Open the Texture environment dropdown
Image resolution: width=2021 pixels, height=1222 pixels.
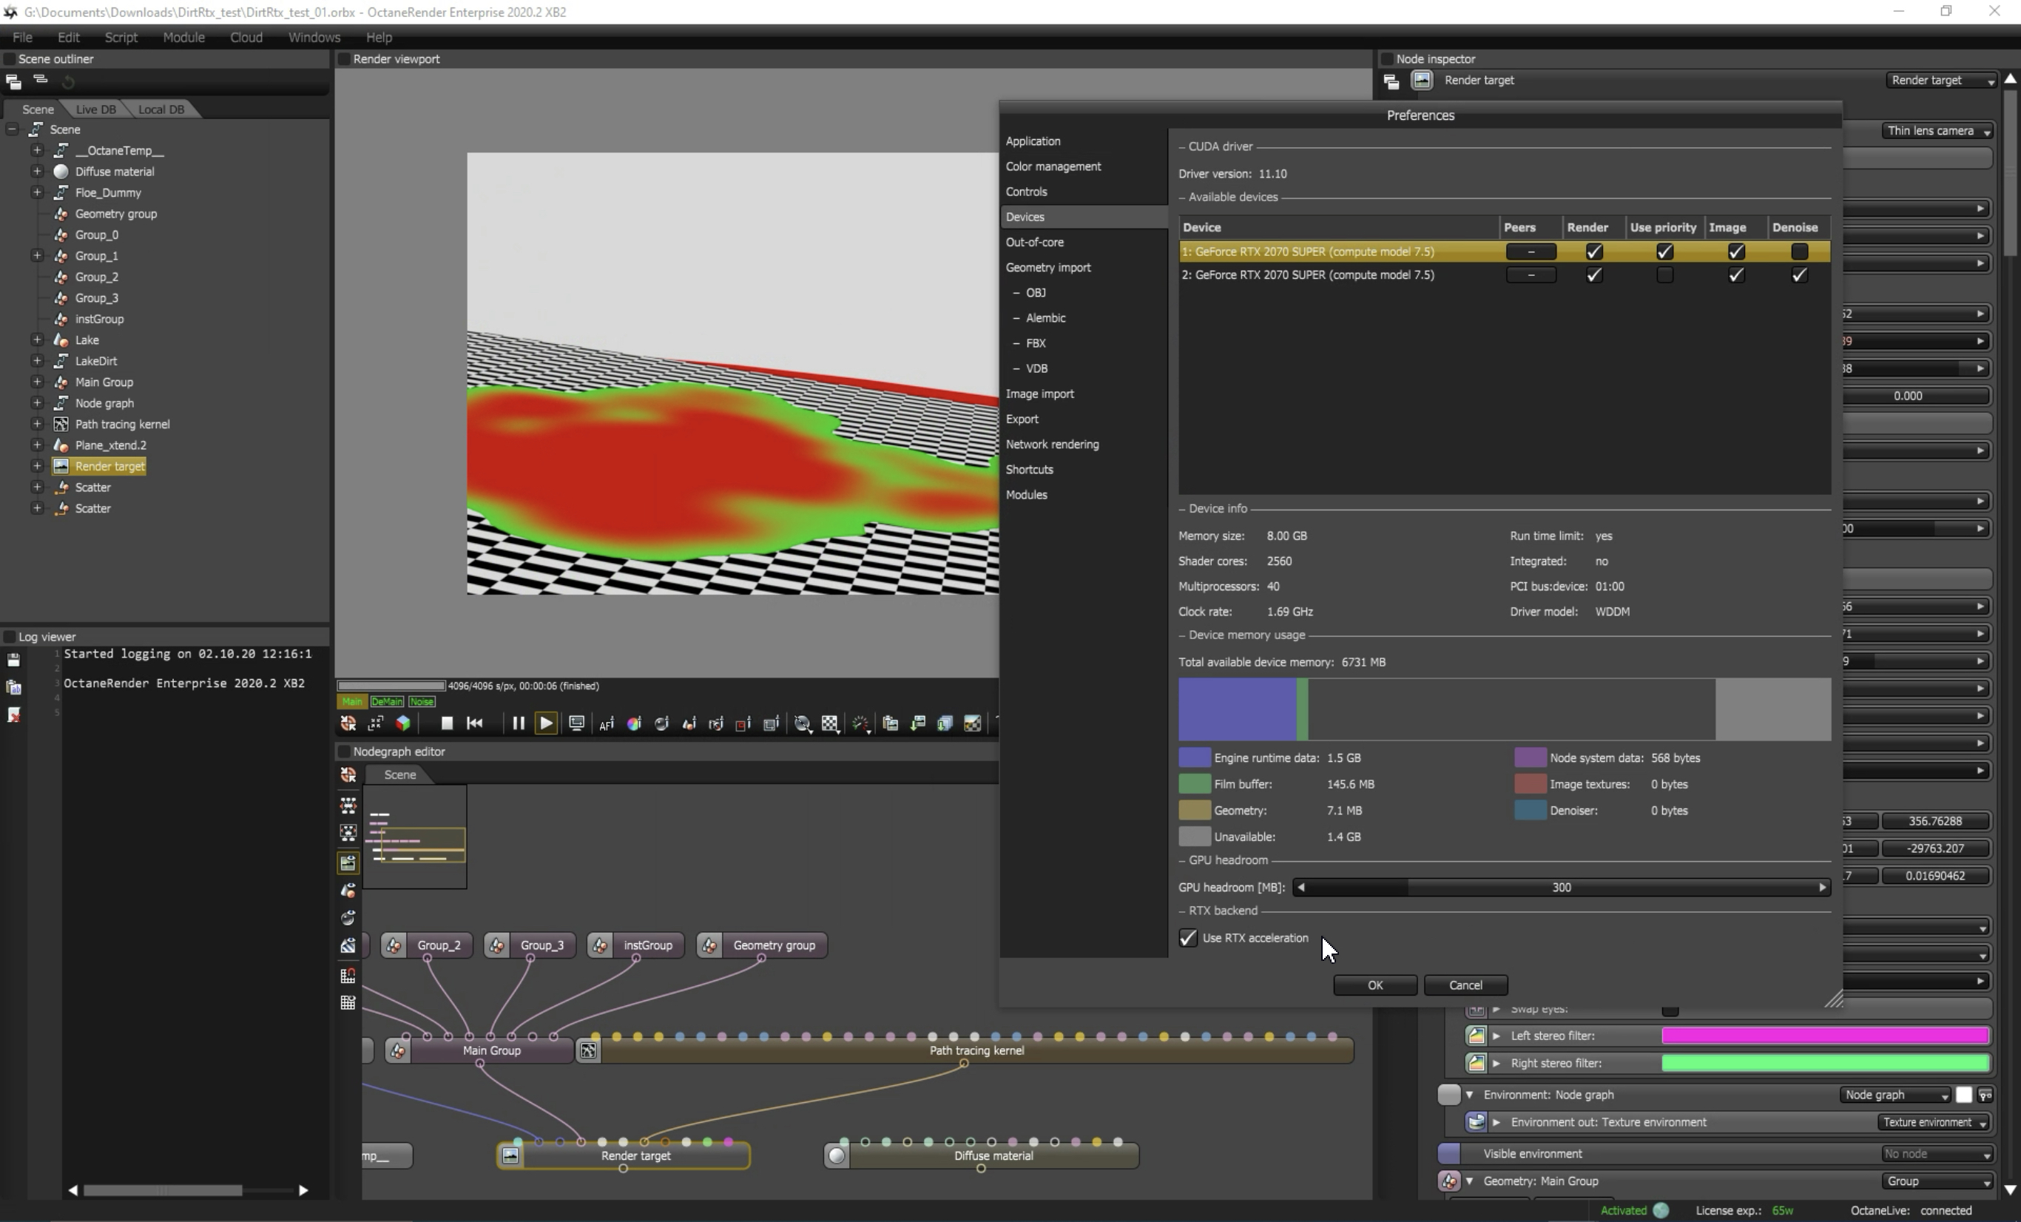(1934, 1122)
